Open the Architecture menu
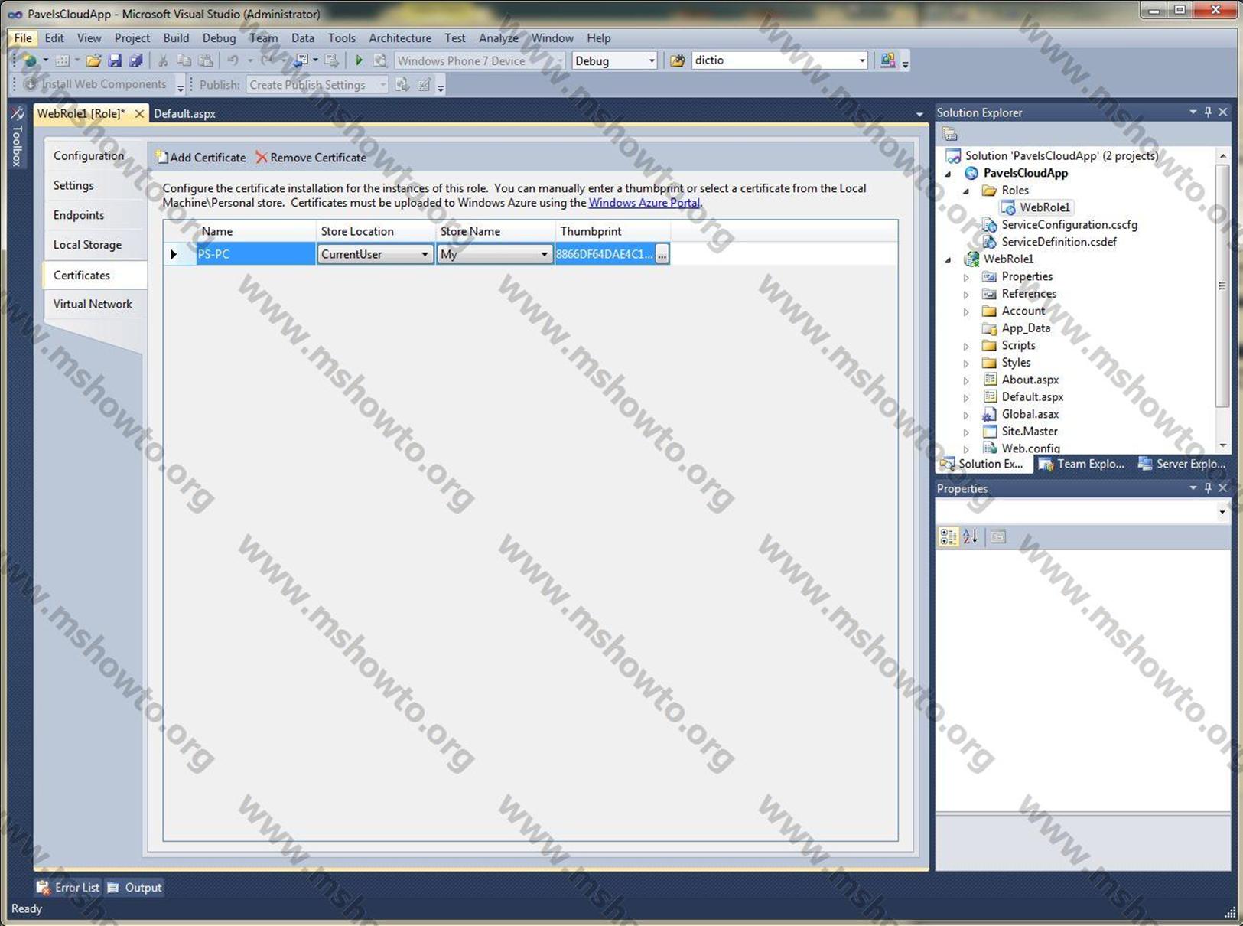The height and width of the screenshot is (926, 1243). click(x=400, y=38)
